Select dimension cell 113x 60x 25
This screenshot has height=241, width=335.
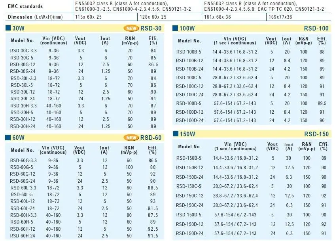88,17
